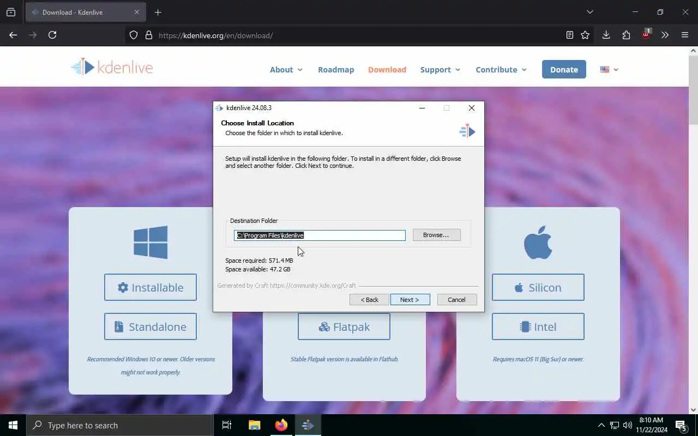Click the Windows logo on download card
Screen dimensions: 698x436
151,242
